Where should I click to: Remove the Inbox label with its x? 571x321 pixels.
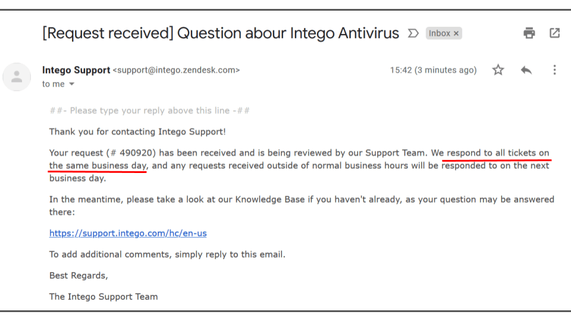pyautogui.click(x=456, y=33)
